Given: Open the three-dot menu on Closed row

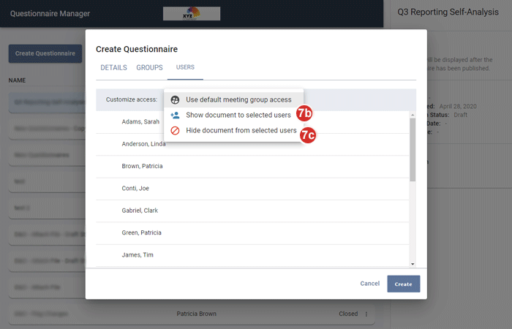Looking at the screenshot, I should pos(366,314).
